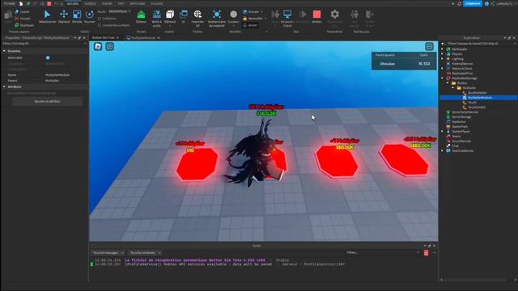Open the Tous les messages dropdown
The width and height of the screenshot is (518, 291).
click(x=108, y=253)
